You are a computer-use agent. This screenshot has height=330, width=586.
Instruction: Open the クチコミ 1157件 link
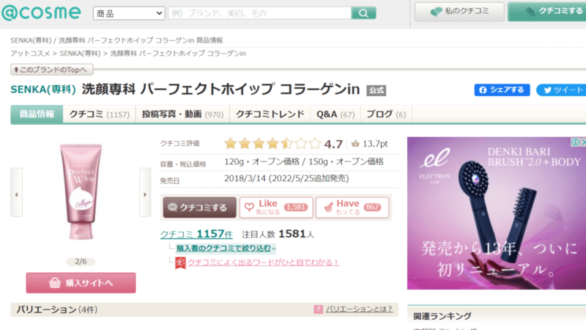[x=196, y=234]
